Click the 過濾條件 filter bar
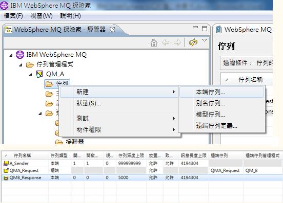This screenshot has height=203, width=283. point(247,63)
